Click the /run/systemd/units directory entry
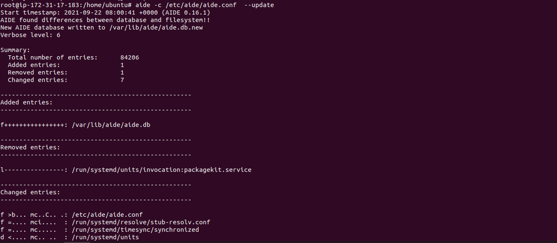The image size is (557, 243). tap(105, 237)
